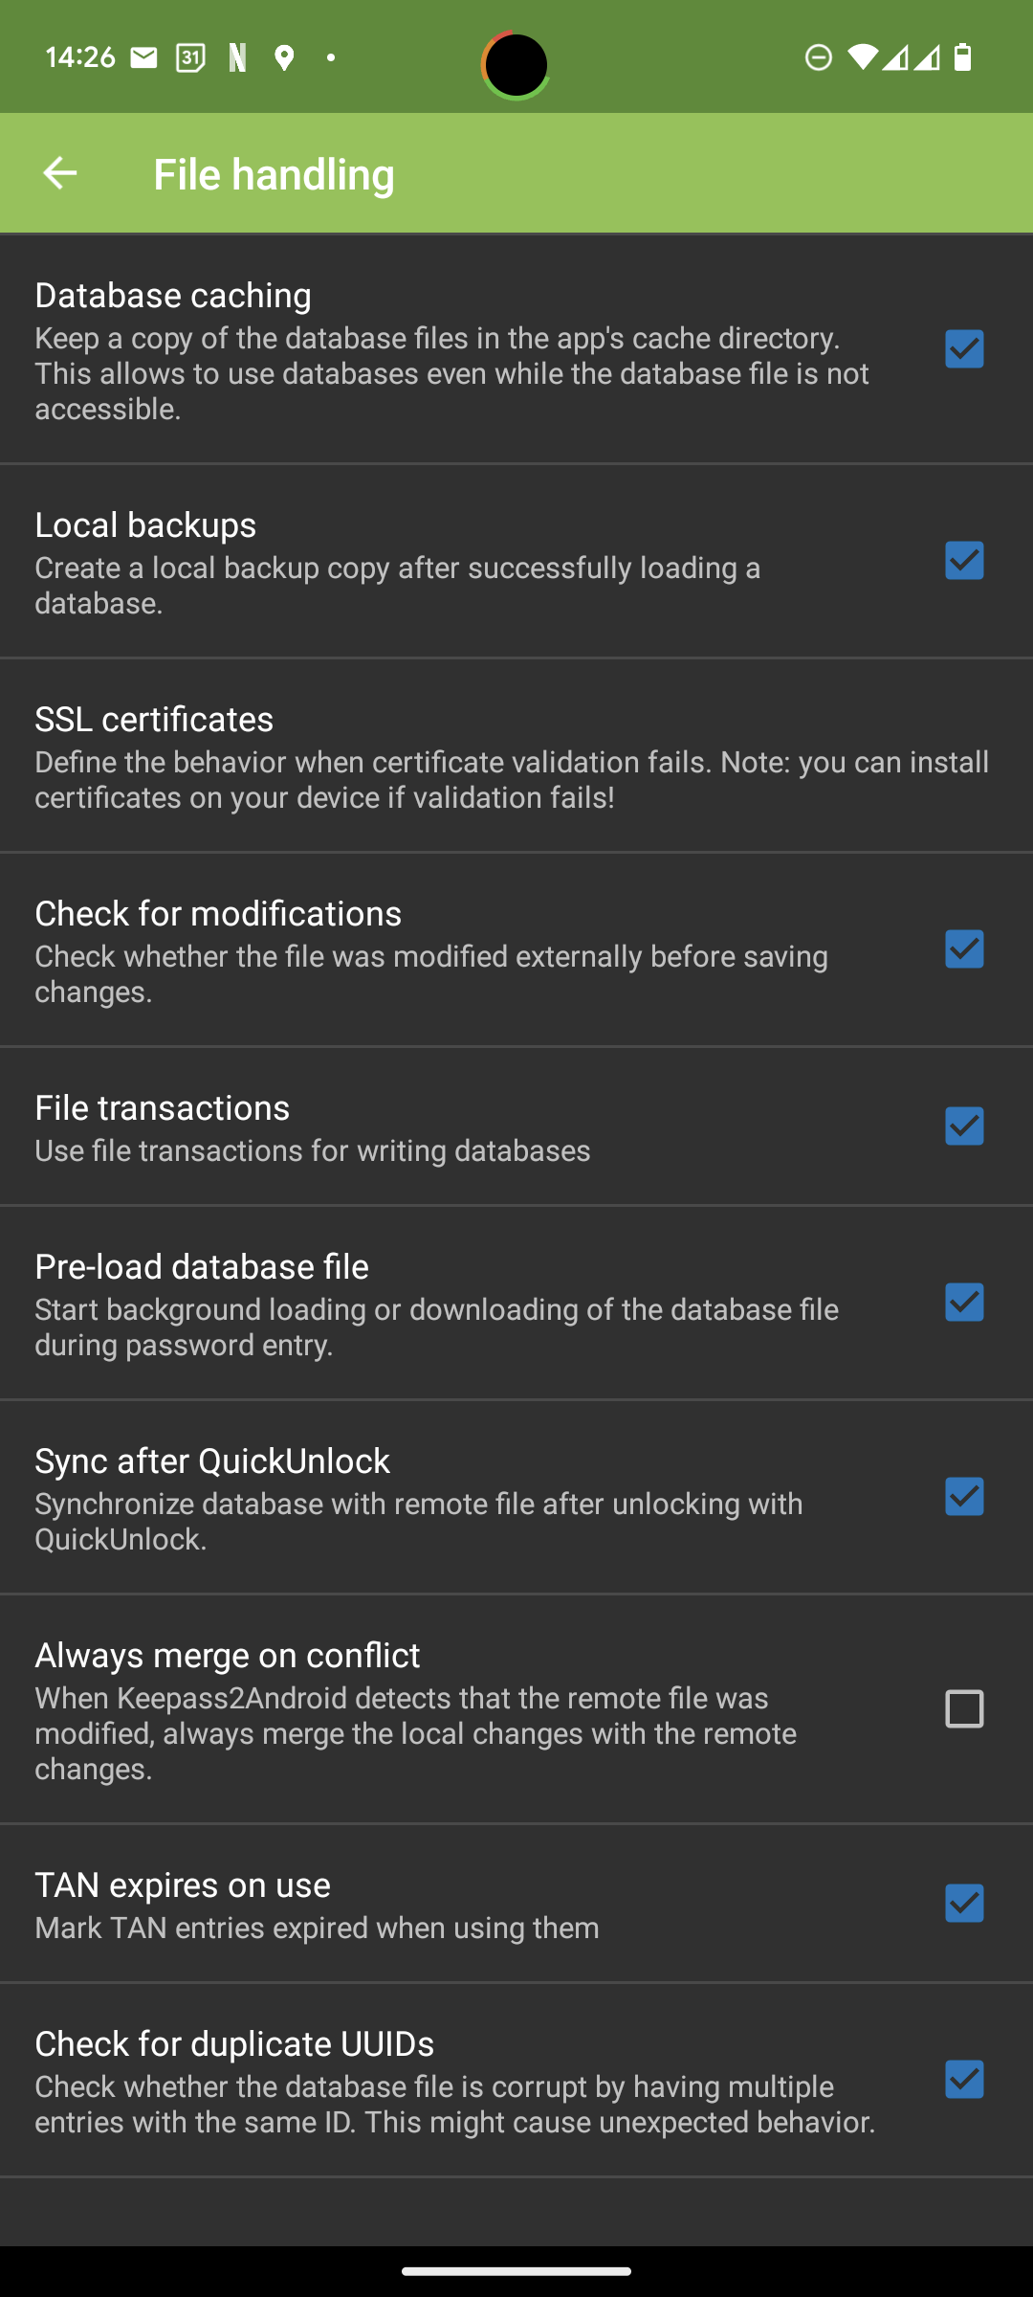This screenshot has width=1033, height=2297.
Task: Enable Always merge on conflict
Action: pos(964,1708)
